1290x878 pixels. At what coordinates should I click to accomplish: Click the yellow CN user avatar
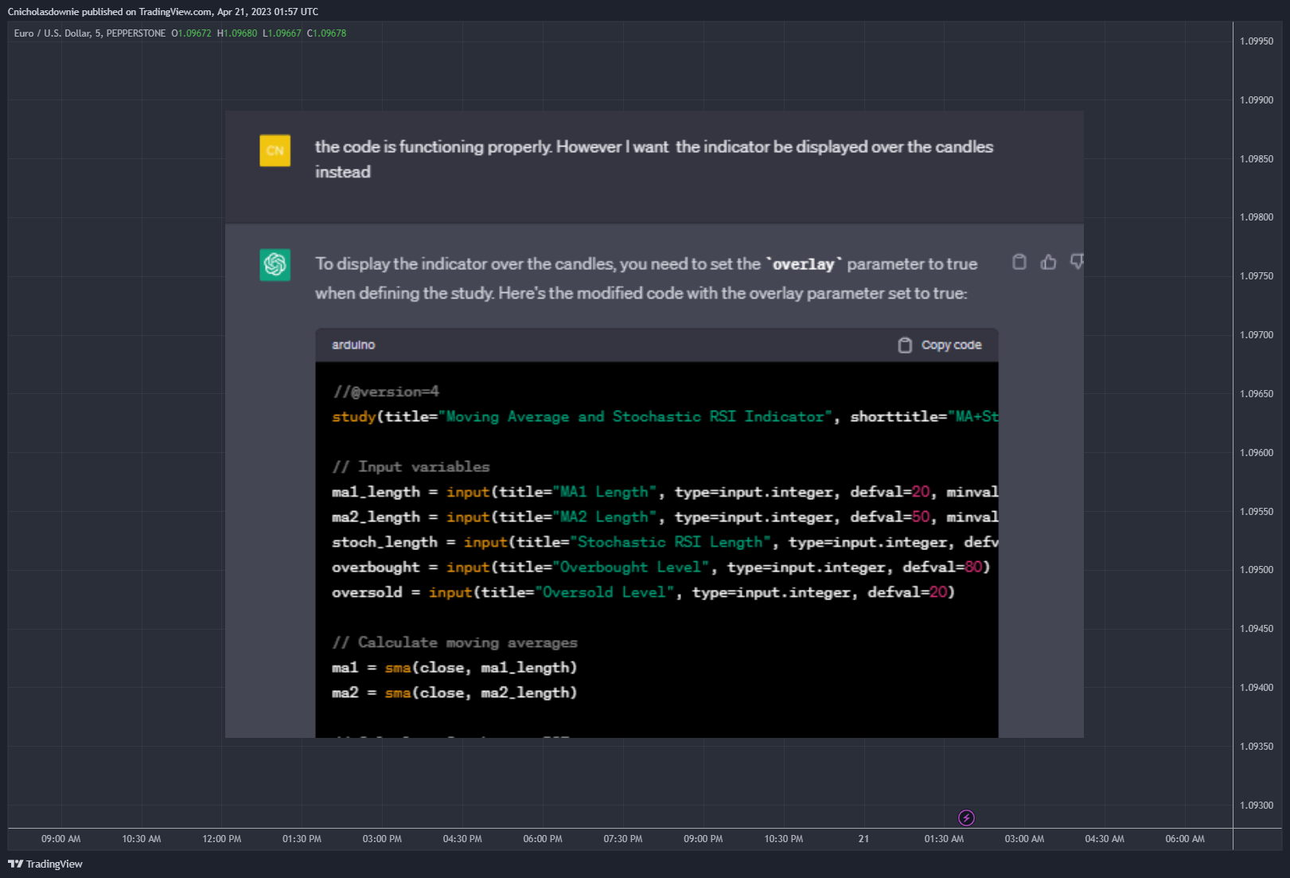click(275, 150)
